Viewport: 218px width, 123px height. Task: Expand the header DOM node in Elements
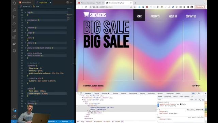point(82,98)
